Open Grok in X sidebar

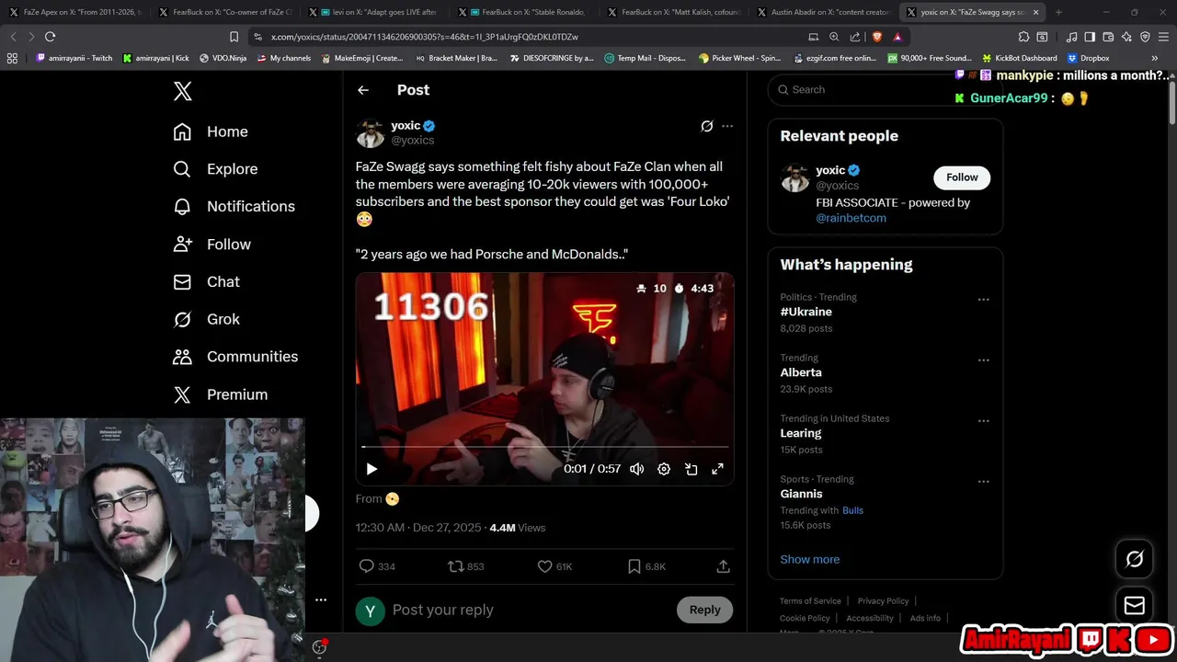(206, 319)
